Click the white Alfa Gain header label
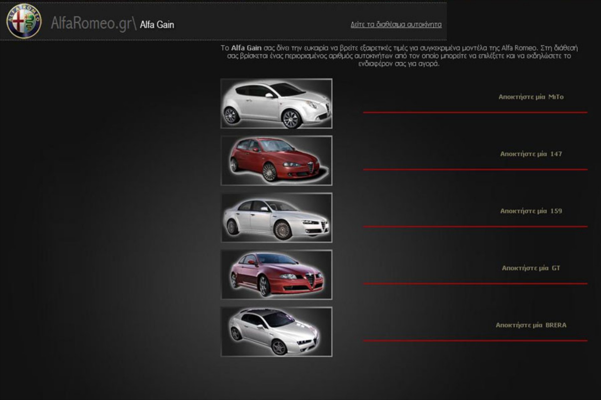The height and width of the screenshot is (400, 601). click(157, 25)
